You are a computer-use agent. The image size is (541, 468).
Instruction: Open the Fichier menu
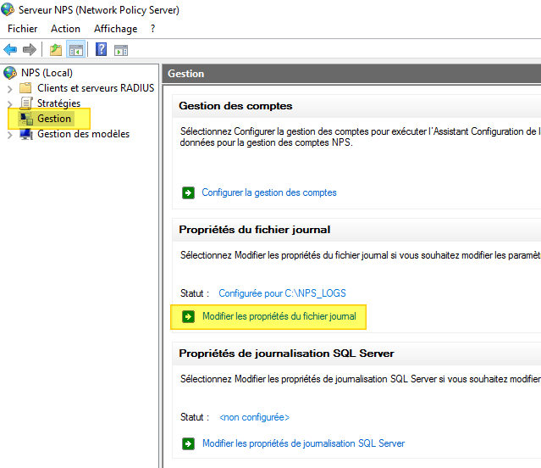pos(23,29)
